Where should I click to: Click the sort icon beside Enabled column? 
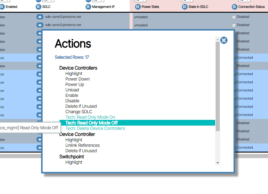click(2, 6)
